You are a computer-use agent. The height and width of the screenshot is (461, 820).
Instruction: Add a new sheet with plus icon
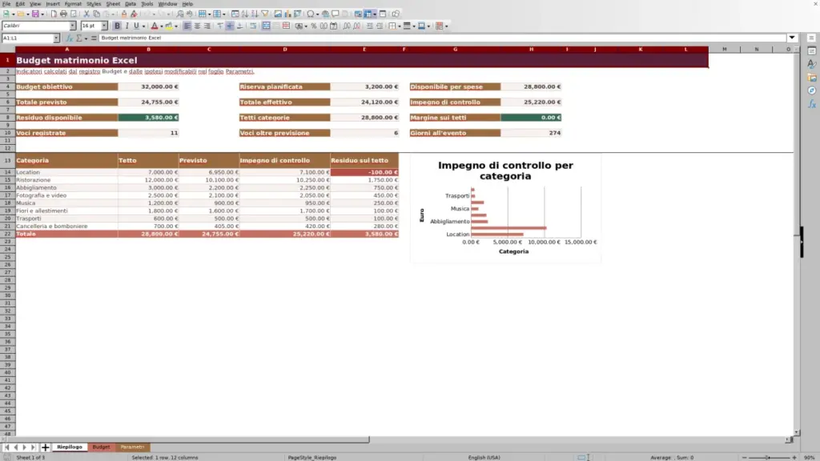[46, 447]
